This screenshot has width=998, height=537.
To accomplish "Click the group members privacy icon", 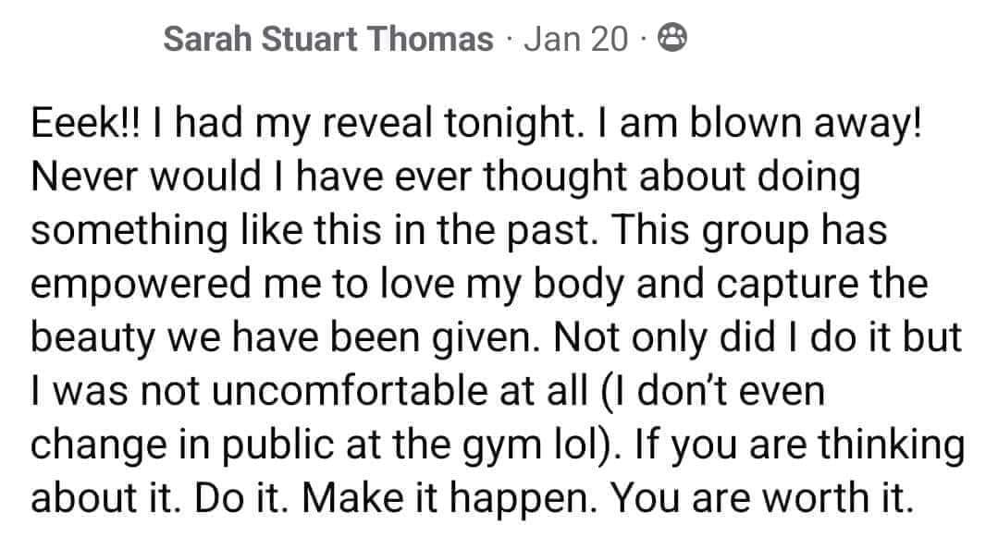I will pos(672,38).
